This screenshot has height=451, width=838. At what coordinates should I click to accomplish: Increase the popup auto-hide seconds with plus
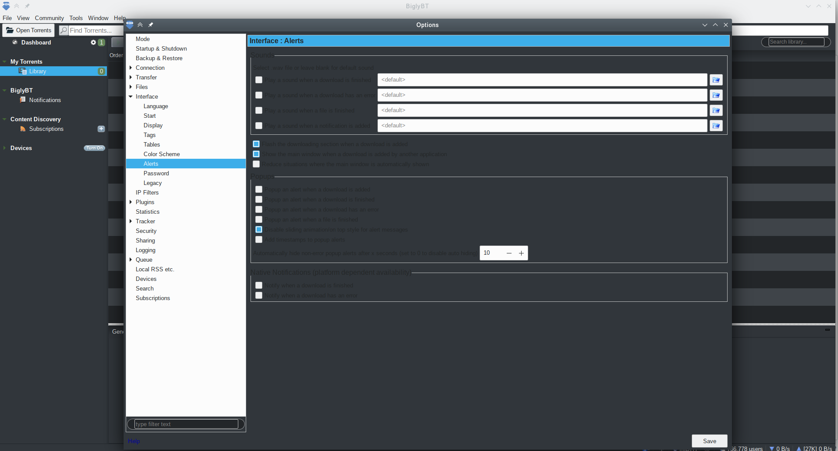521,253
